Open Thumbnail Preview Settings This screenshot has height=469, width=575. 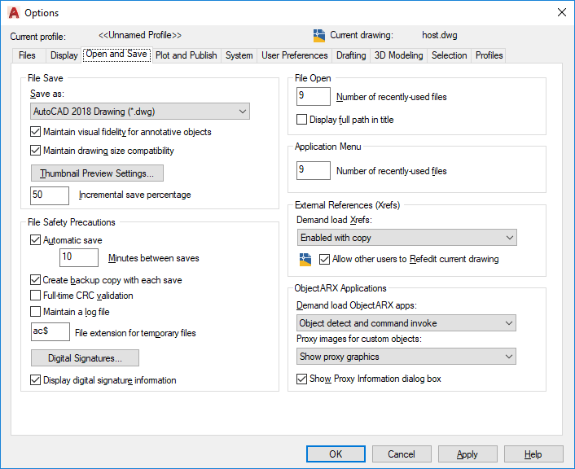[97, 173]
